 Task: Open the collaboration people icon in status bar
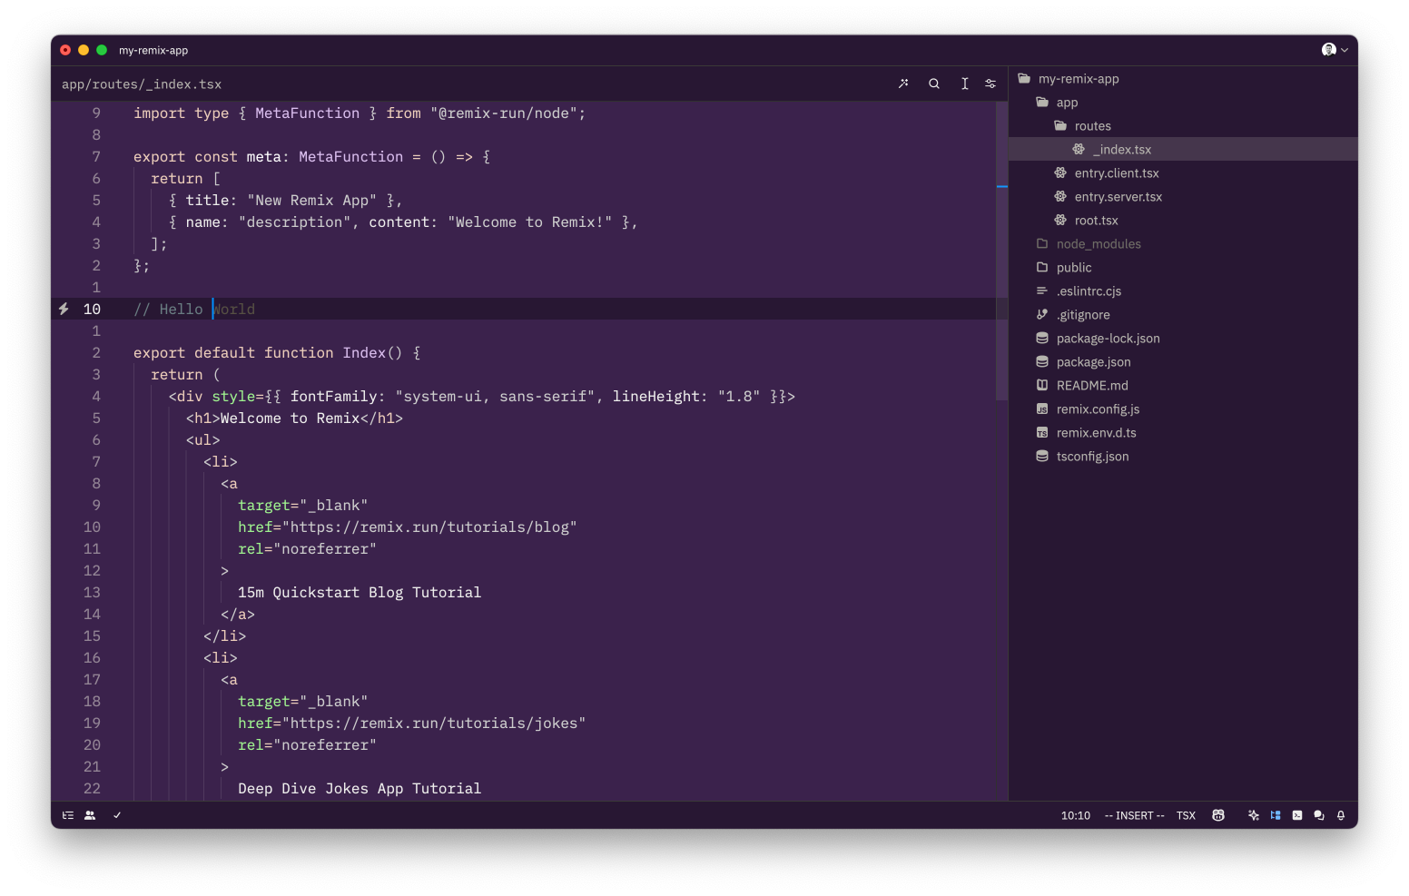(90, 815)
